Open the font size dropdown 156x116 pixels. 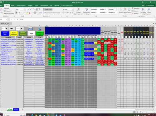[x=27, y=9]
